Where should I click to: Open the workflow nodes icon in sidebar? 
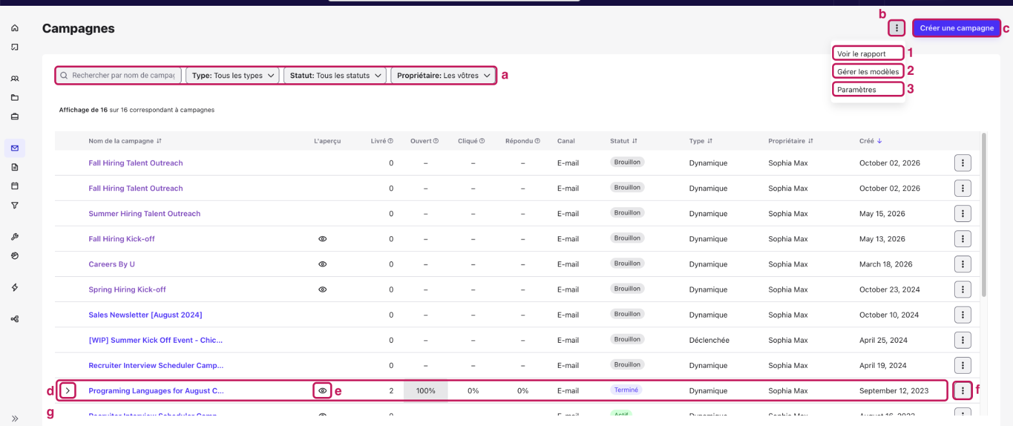tap(15, 319)
